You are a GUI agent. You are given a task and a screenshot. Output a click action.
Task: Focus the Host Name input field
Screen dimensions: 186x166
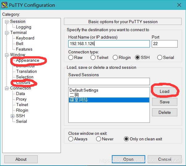109,44
